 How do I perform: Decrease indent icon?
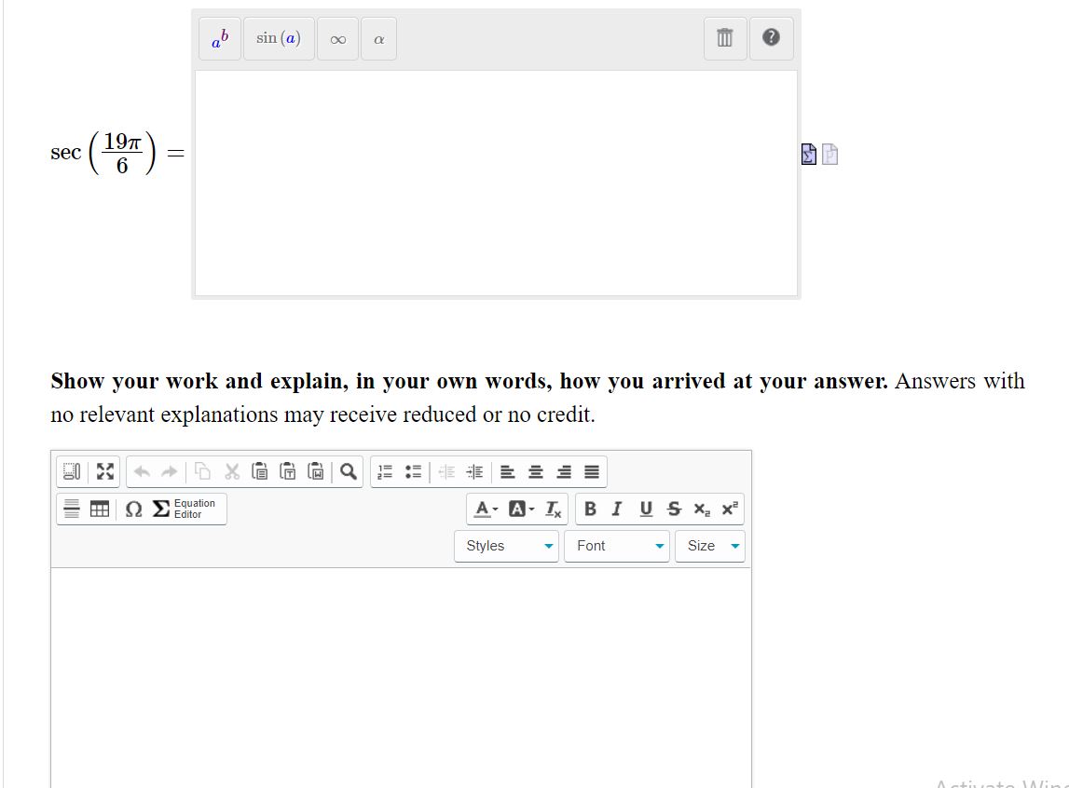[446, 471]
